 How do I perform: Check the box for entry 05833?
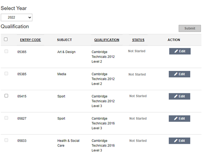(6, 140)
